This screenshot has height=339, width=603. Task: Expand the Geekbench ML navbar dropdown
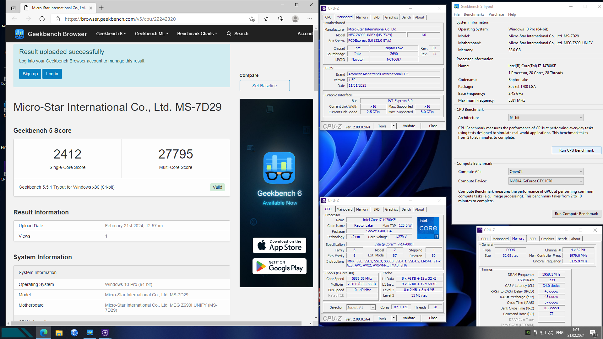pyautogui.click(x=152, y=34)
